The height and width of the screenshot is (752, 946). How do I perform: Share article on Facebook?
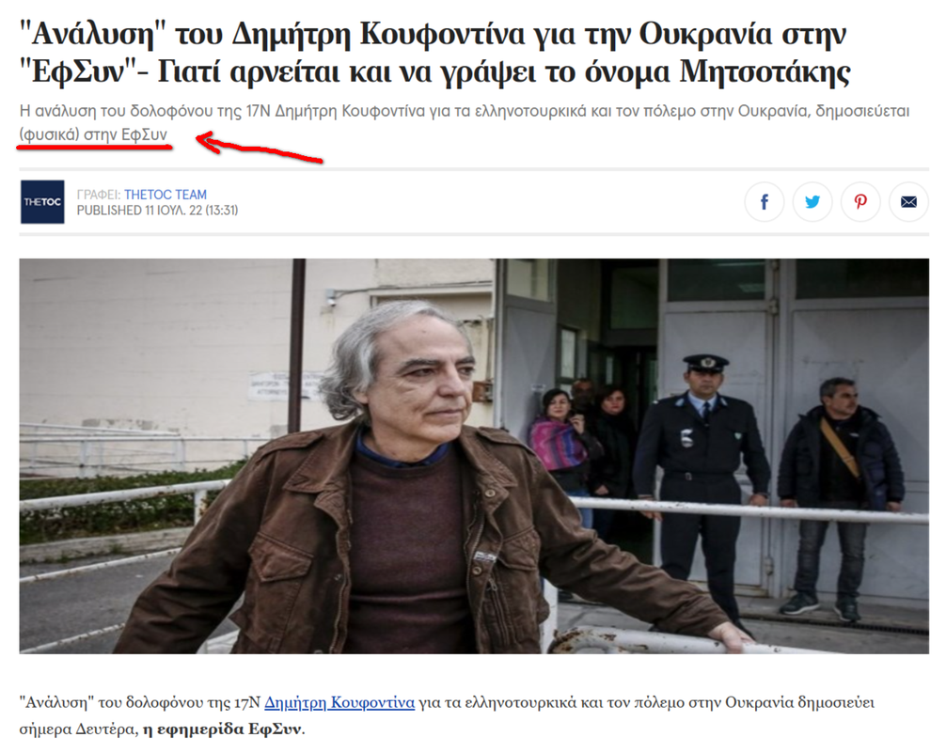[764, 202]
